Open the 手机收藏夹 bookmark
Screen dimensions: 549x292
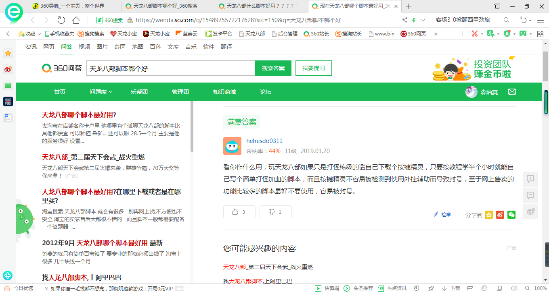tap(59, 34)
